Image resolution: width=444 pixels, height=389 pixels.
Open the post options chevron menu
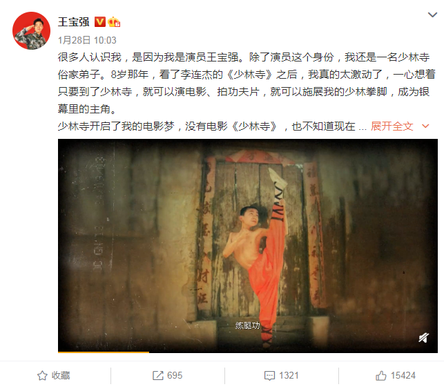[x=432, y=15]
